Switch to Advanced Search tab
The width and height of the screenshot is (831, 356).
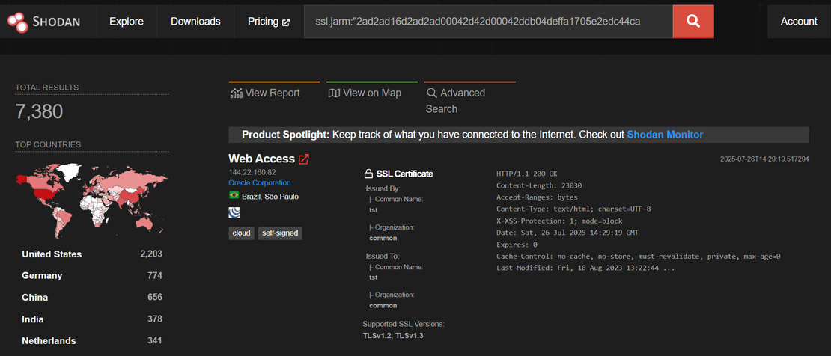pos(455,101)
